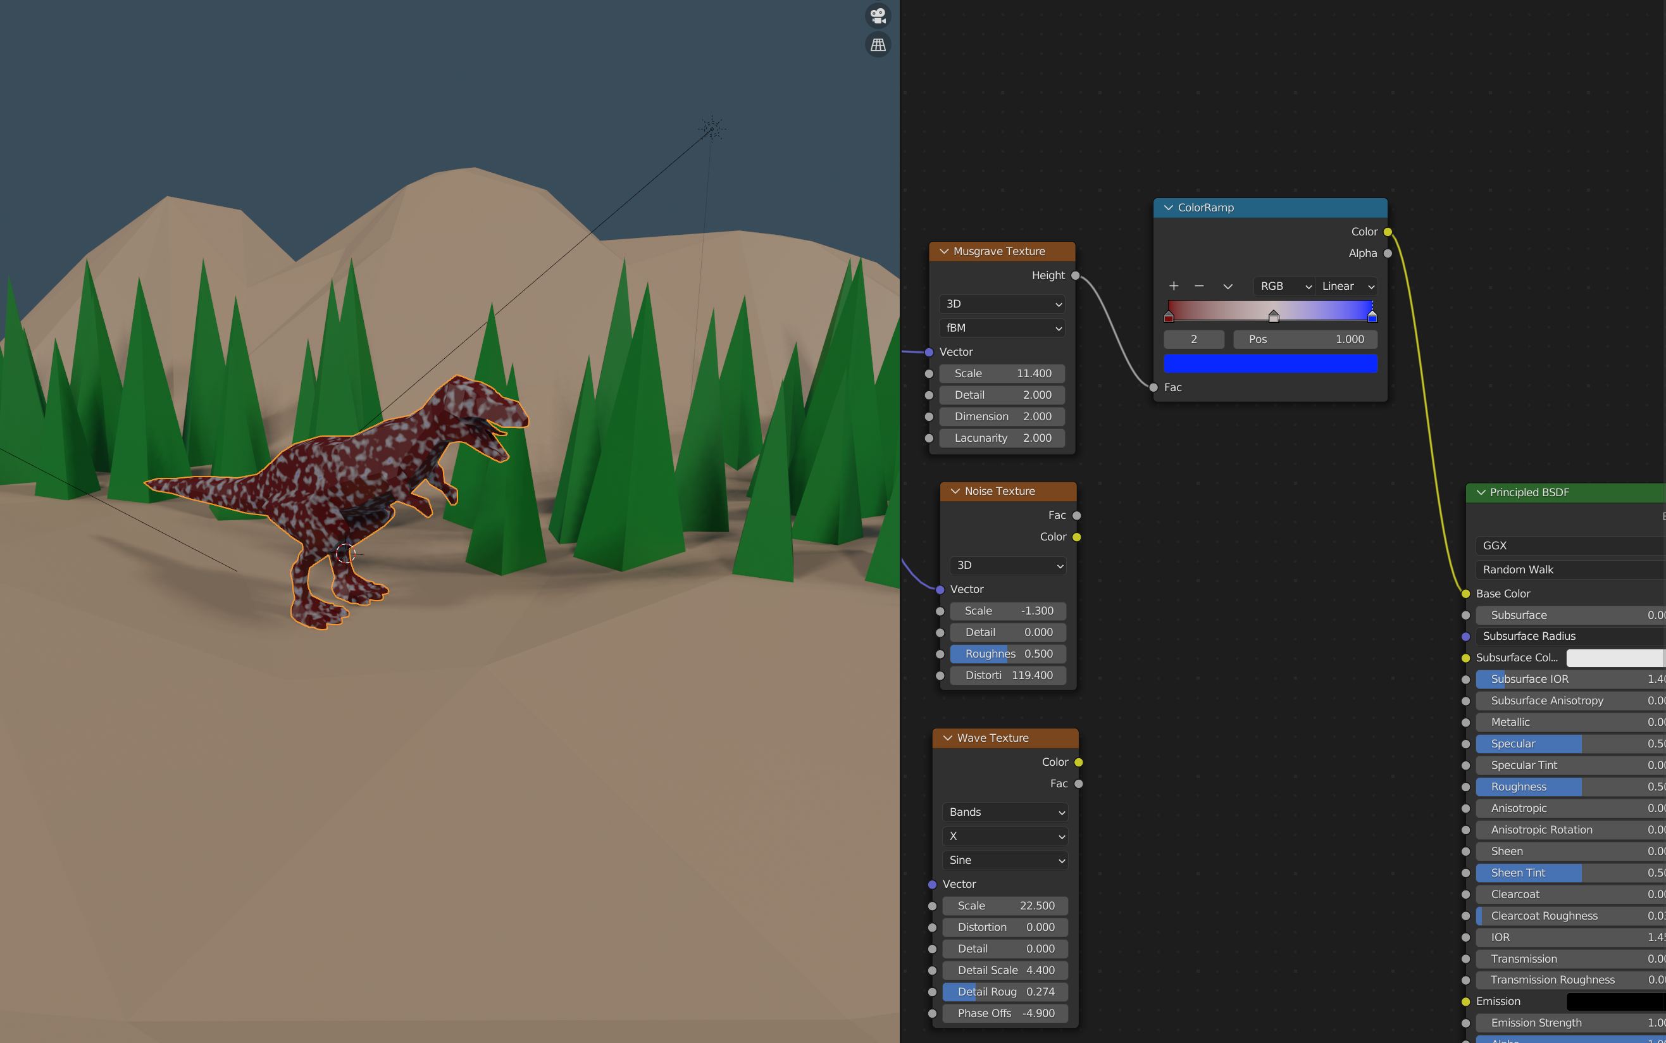Switch perspective/orthographic grid view icon
Image resolution: width=1666 pixels, height=1043 pixels.
pyautogui.click(x=877, y=45)
